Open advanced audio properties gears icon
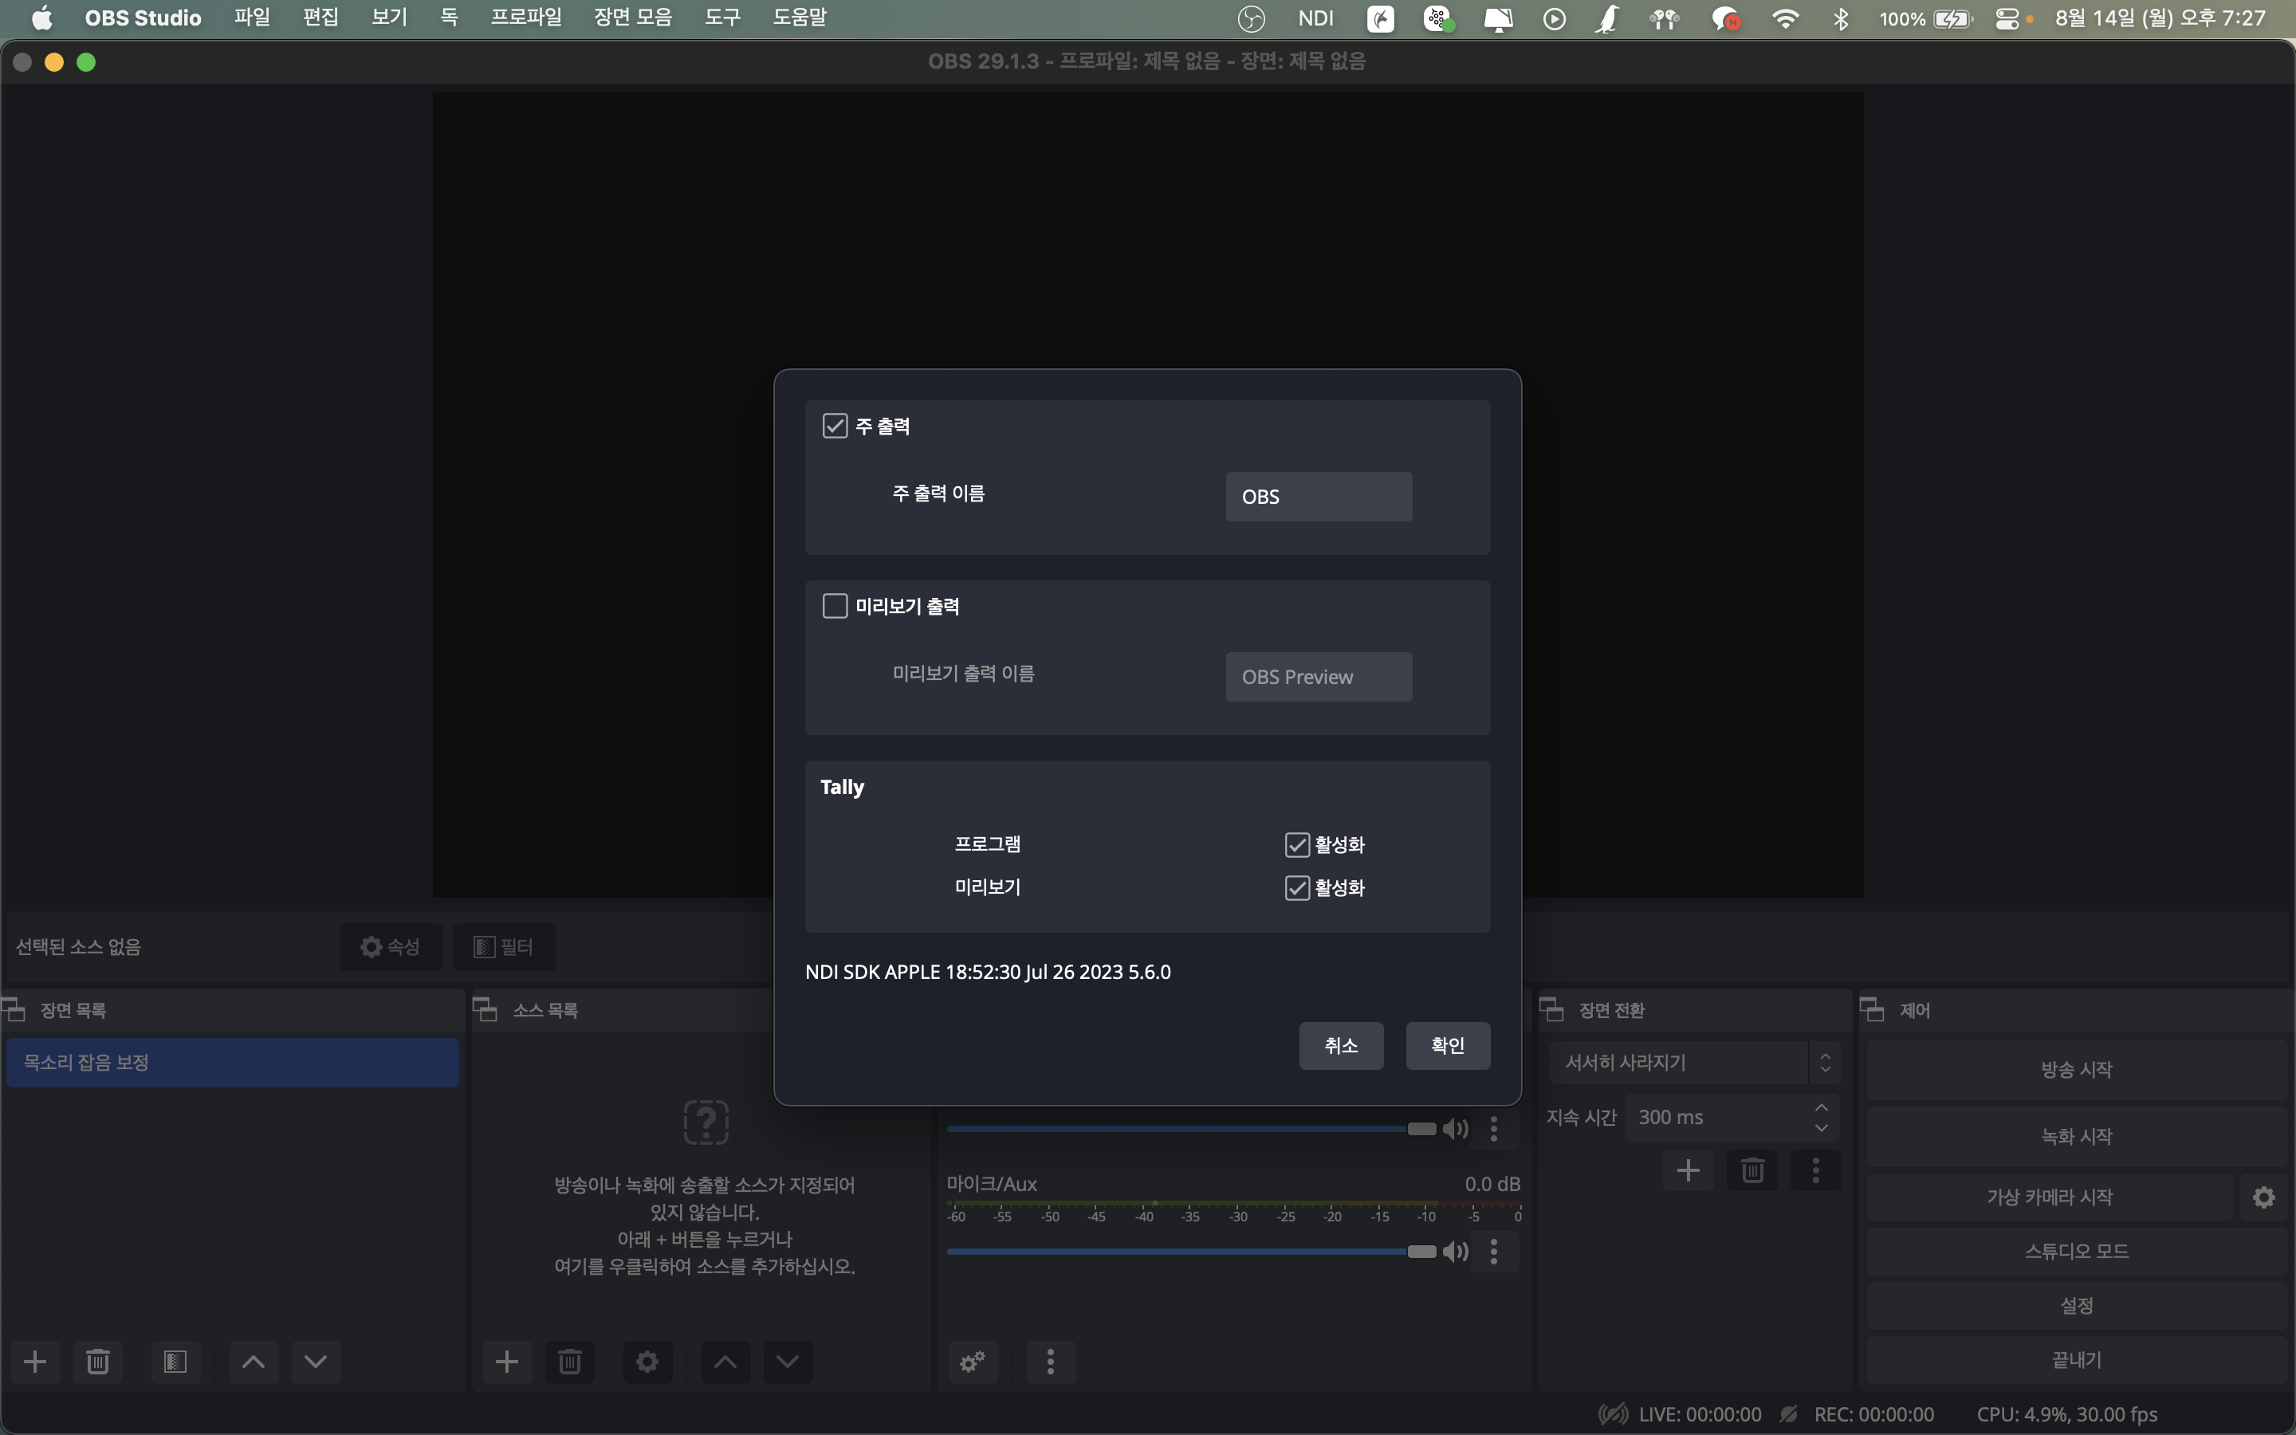Image resolution: width=2296 pixels, height=1435 pixels. [x=973, y=1362]
